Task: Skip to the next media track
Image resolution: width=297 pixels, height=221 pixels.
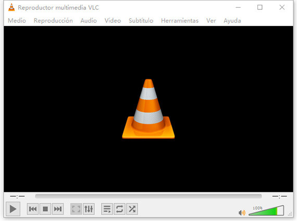Action: coord(58,209)
